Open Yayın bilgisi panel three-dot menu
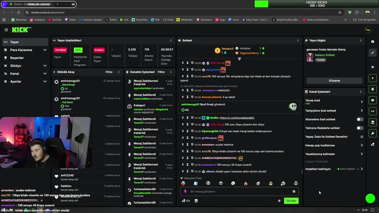This screenshot has width=379, height=213. coord(361,41)
